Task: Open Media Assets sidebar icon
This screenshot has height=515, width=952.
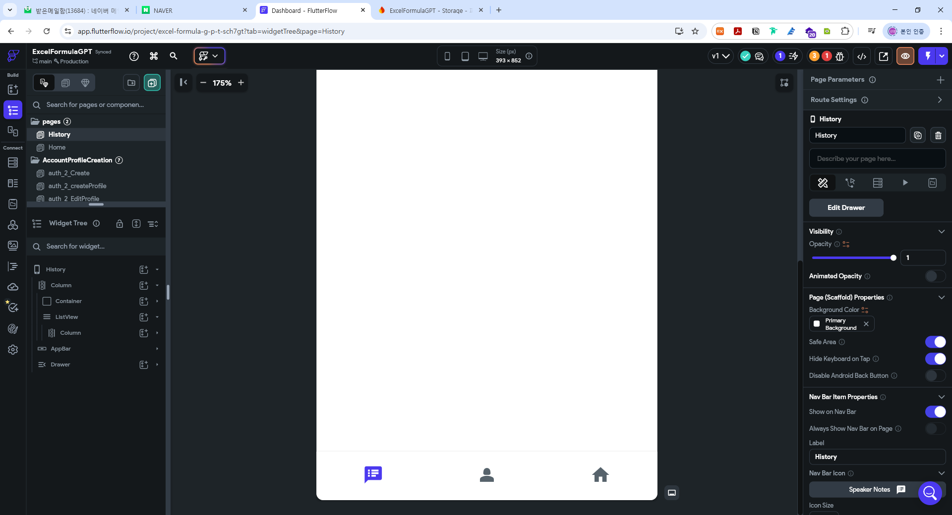Action: 13,246
